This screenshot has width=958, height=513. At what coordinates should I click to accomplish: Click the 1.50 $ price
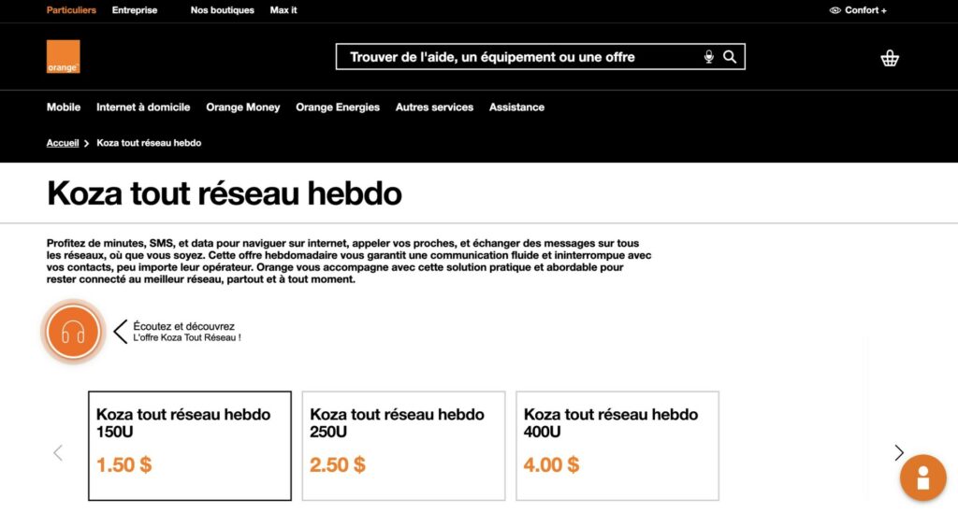124,464
